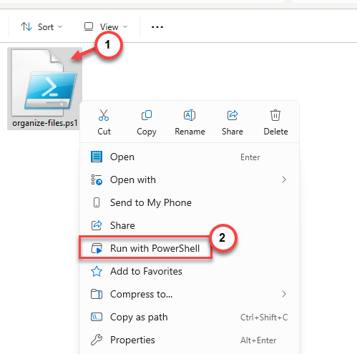This screenshot has height=354, width=357.
Task: Select the organize-files.ps1 file thumbnail
Action: tap(44, 89)
